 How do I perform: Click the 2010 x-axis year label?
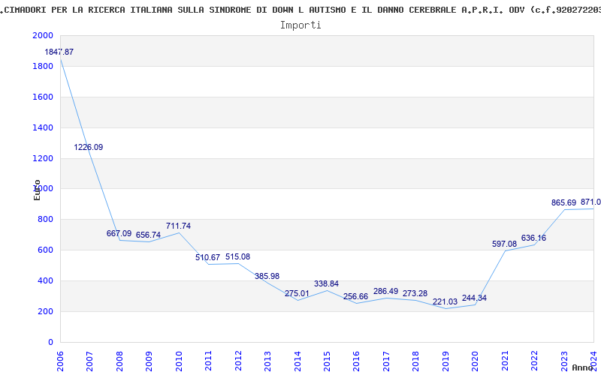click(x=179, y=361)
